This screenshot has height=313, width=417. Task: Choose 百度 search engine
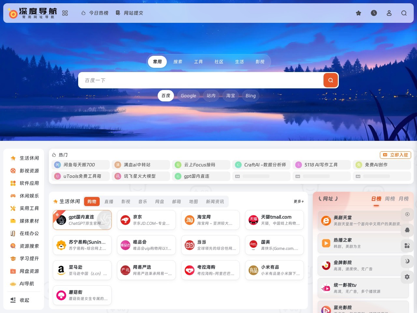tap(166, 96)
